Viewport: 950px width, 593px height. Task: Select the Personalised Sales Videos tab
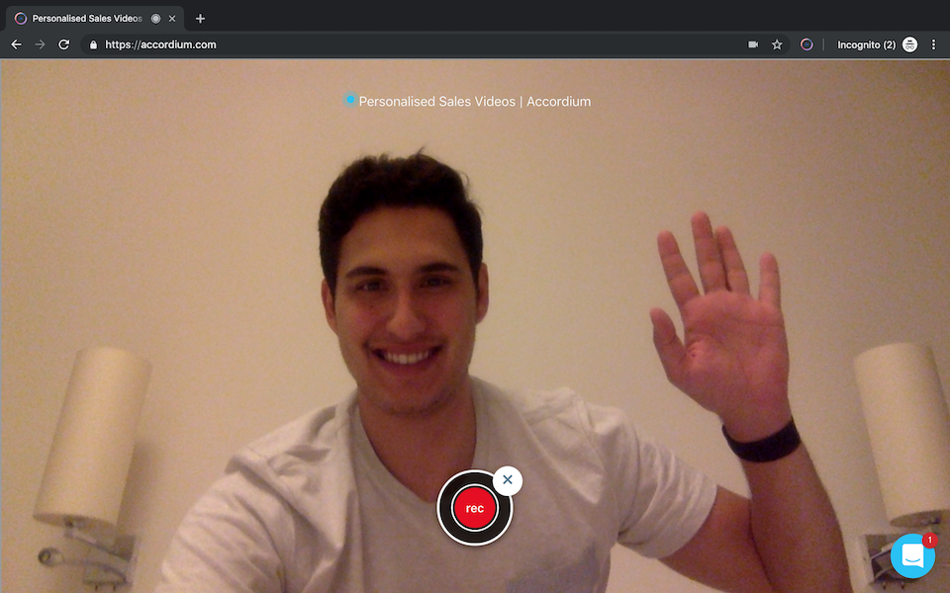84,18
